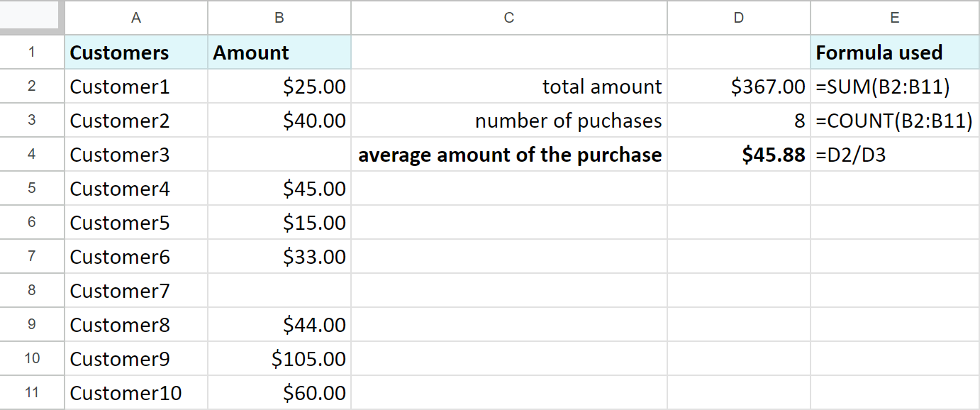Select the cell showing =COUNT(B2:B11)

(x=895, y=121)
